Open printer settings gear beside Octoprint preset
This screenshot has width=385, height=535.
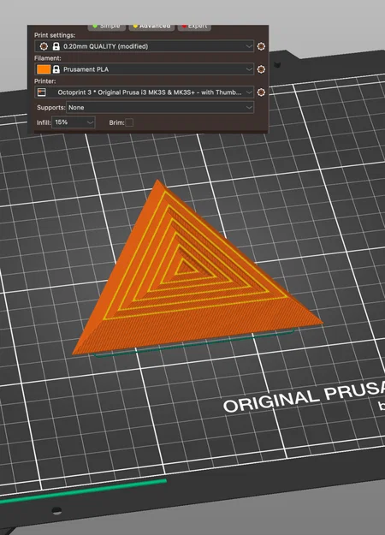point(261,92)
